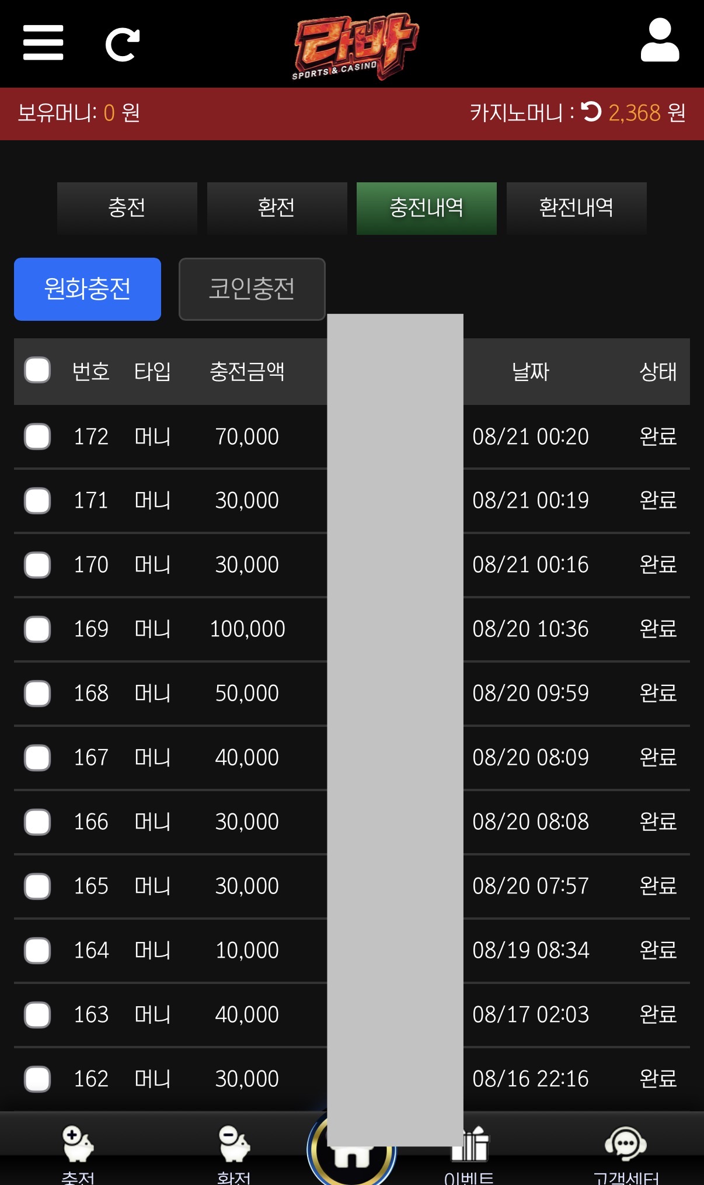Open the user profile icon
Viewport: 704px width, 1185px height.
click(x=660, y=40)
